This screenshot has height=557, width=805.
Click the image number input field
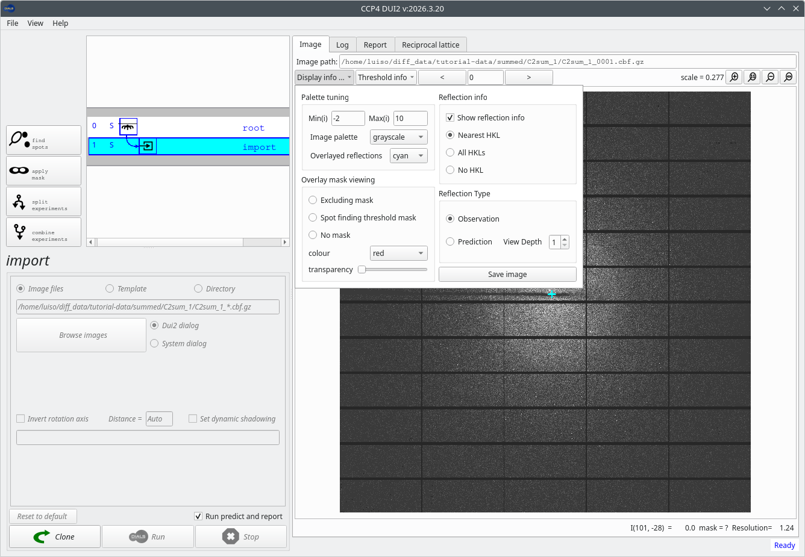[x=485, y=77]
